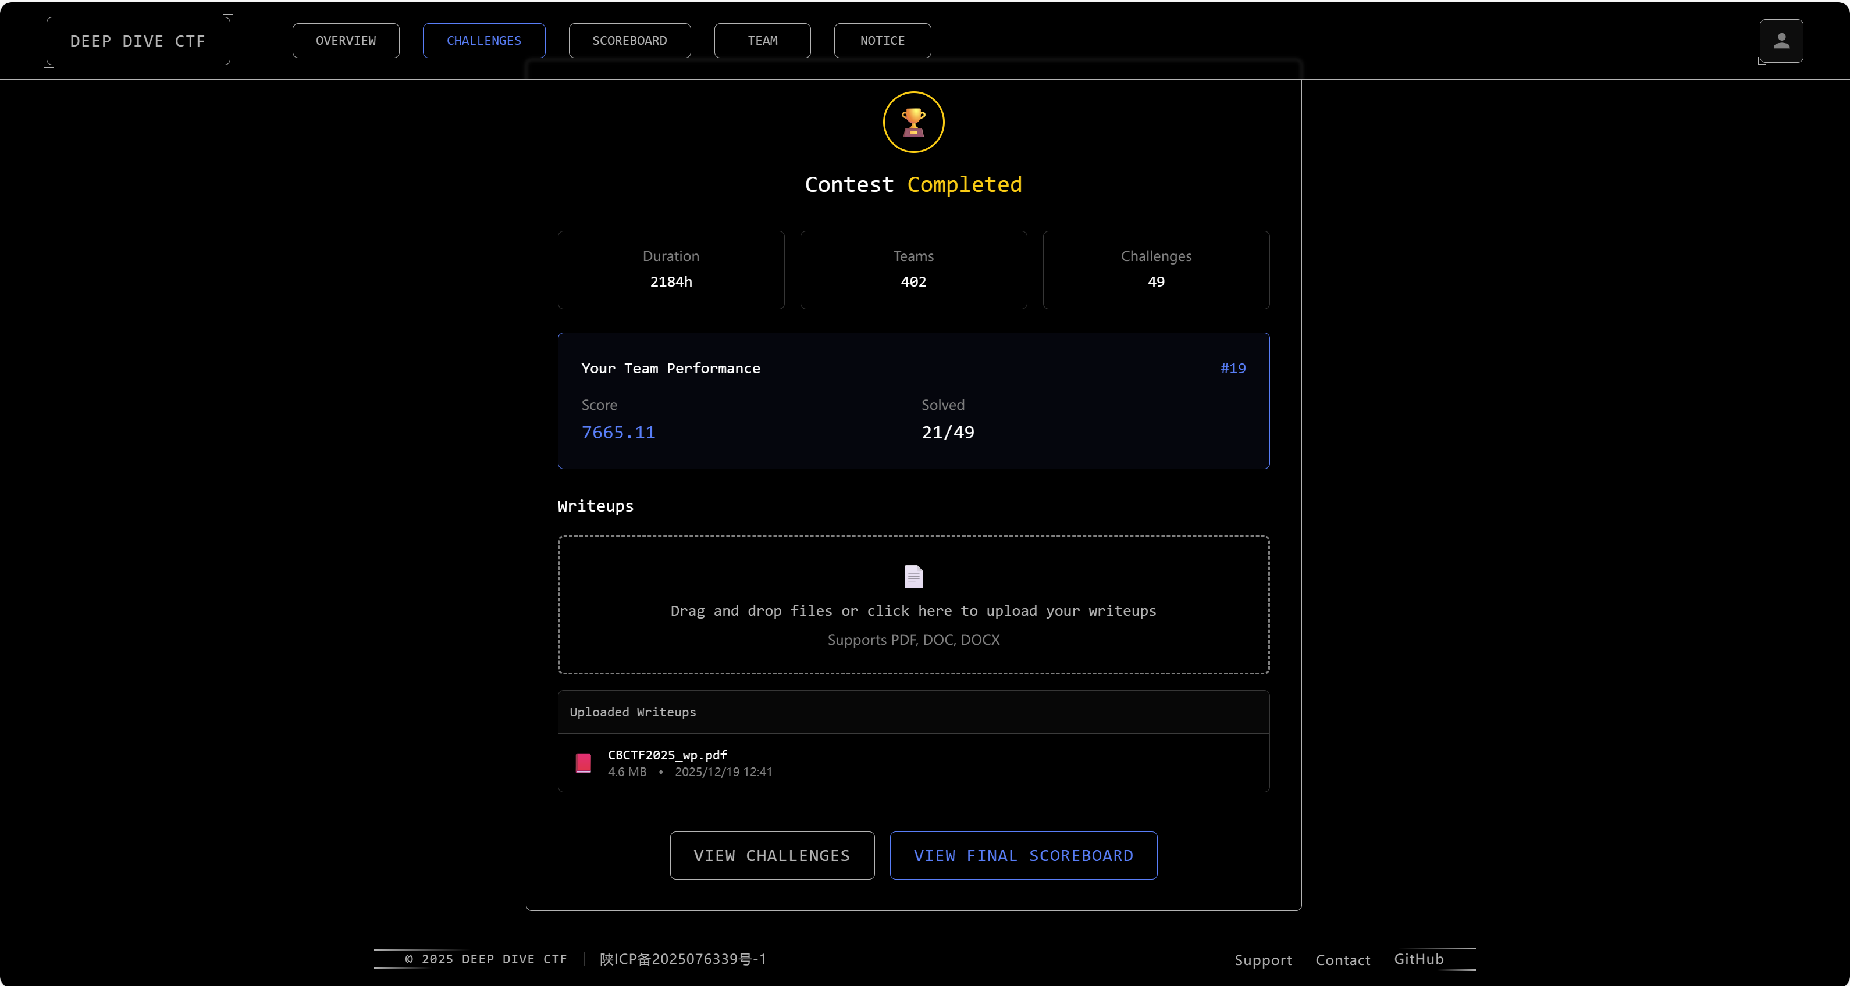1850x986 pixels.
Task: Click the DEEP DIVE CTF logo
Action: click(138, 41)
